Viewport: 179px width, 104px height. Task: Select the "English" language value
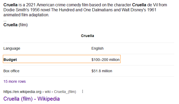(97, 48)
